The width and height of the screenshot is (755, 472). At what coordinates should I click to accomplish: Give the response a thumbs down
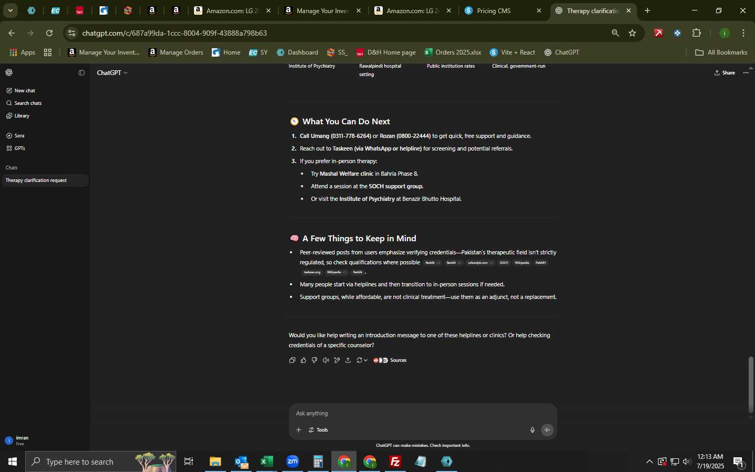[315, 360]
